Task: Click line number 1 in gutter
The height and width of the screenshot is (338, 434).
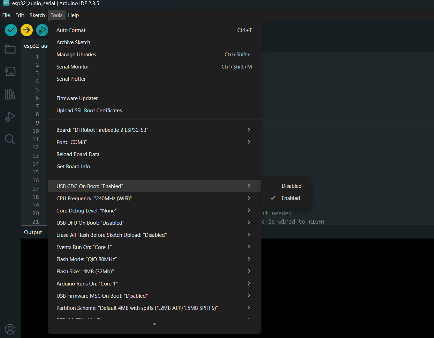Action: pyautogui.click(x=37, y=56)
